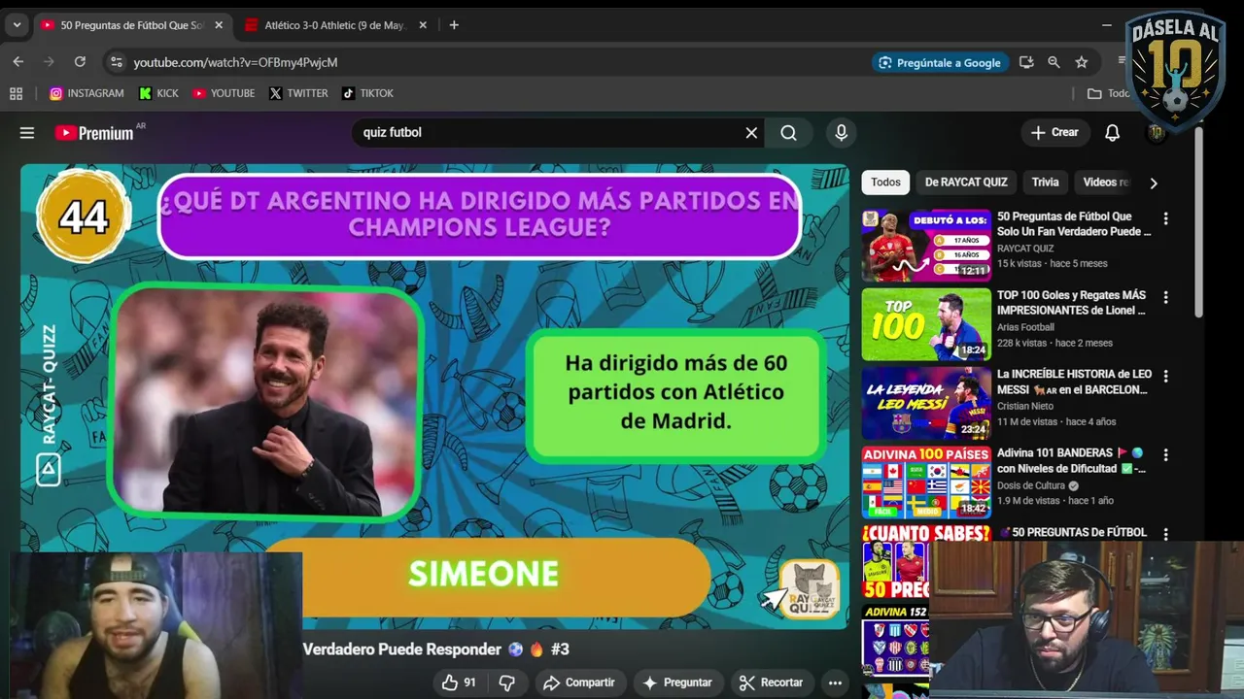Image resolution: width=1244 pixels, height=699 pixels.
Task: Open the YouTube notifications bell
Action: tap(1112, 133)
